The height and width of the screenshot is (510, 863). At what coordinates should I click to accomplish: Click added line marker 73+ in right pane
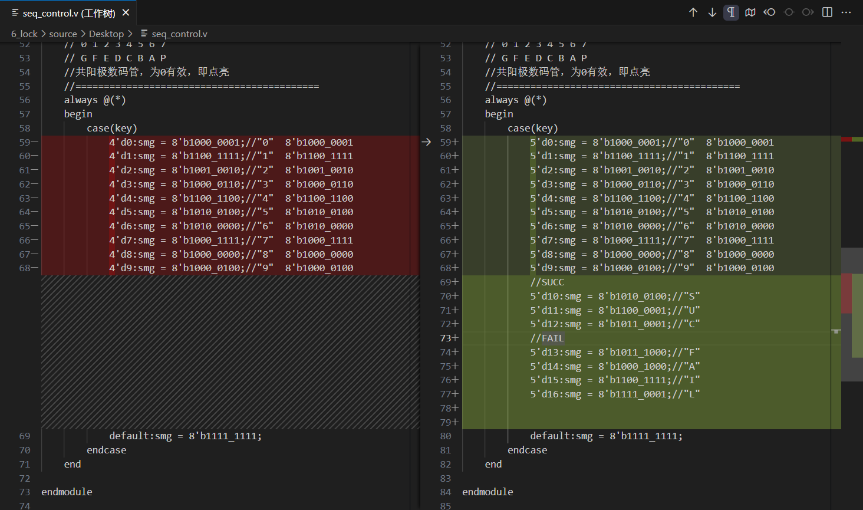[449, 338]
